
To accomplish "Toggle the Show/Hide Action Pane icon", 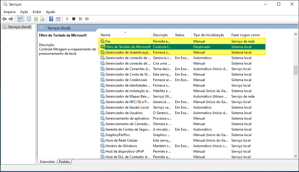I will point(58,19).
